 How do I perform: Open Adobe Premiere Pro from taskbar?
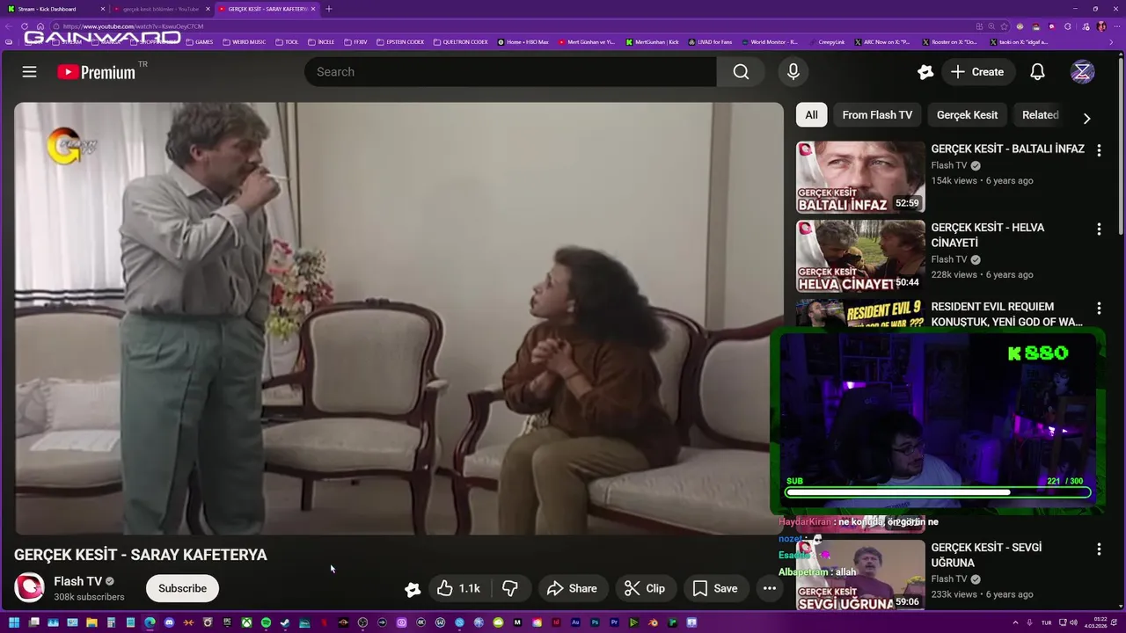(x=614, y=622)
